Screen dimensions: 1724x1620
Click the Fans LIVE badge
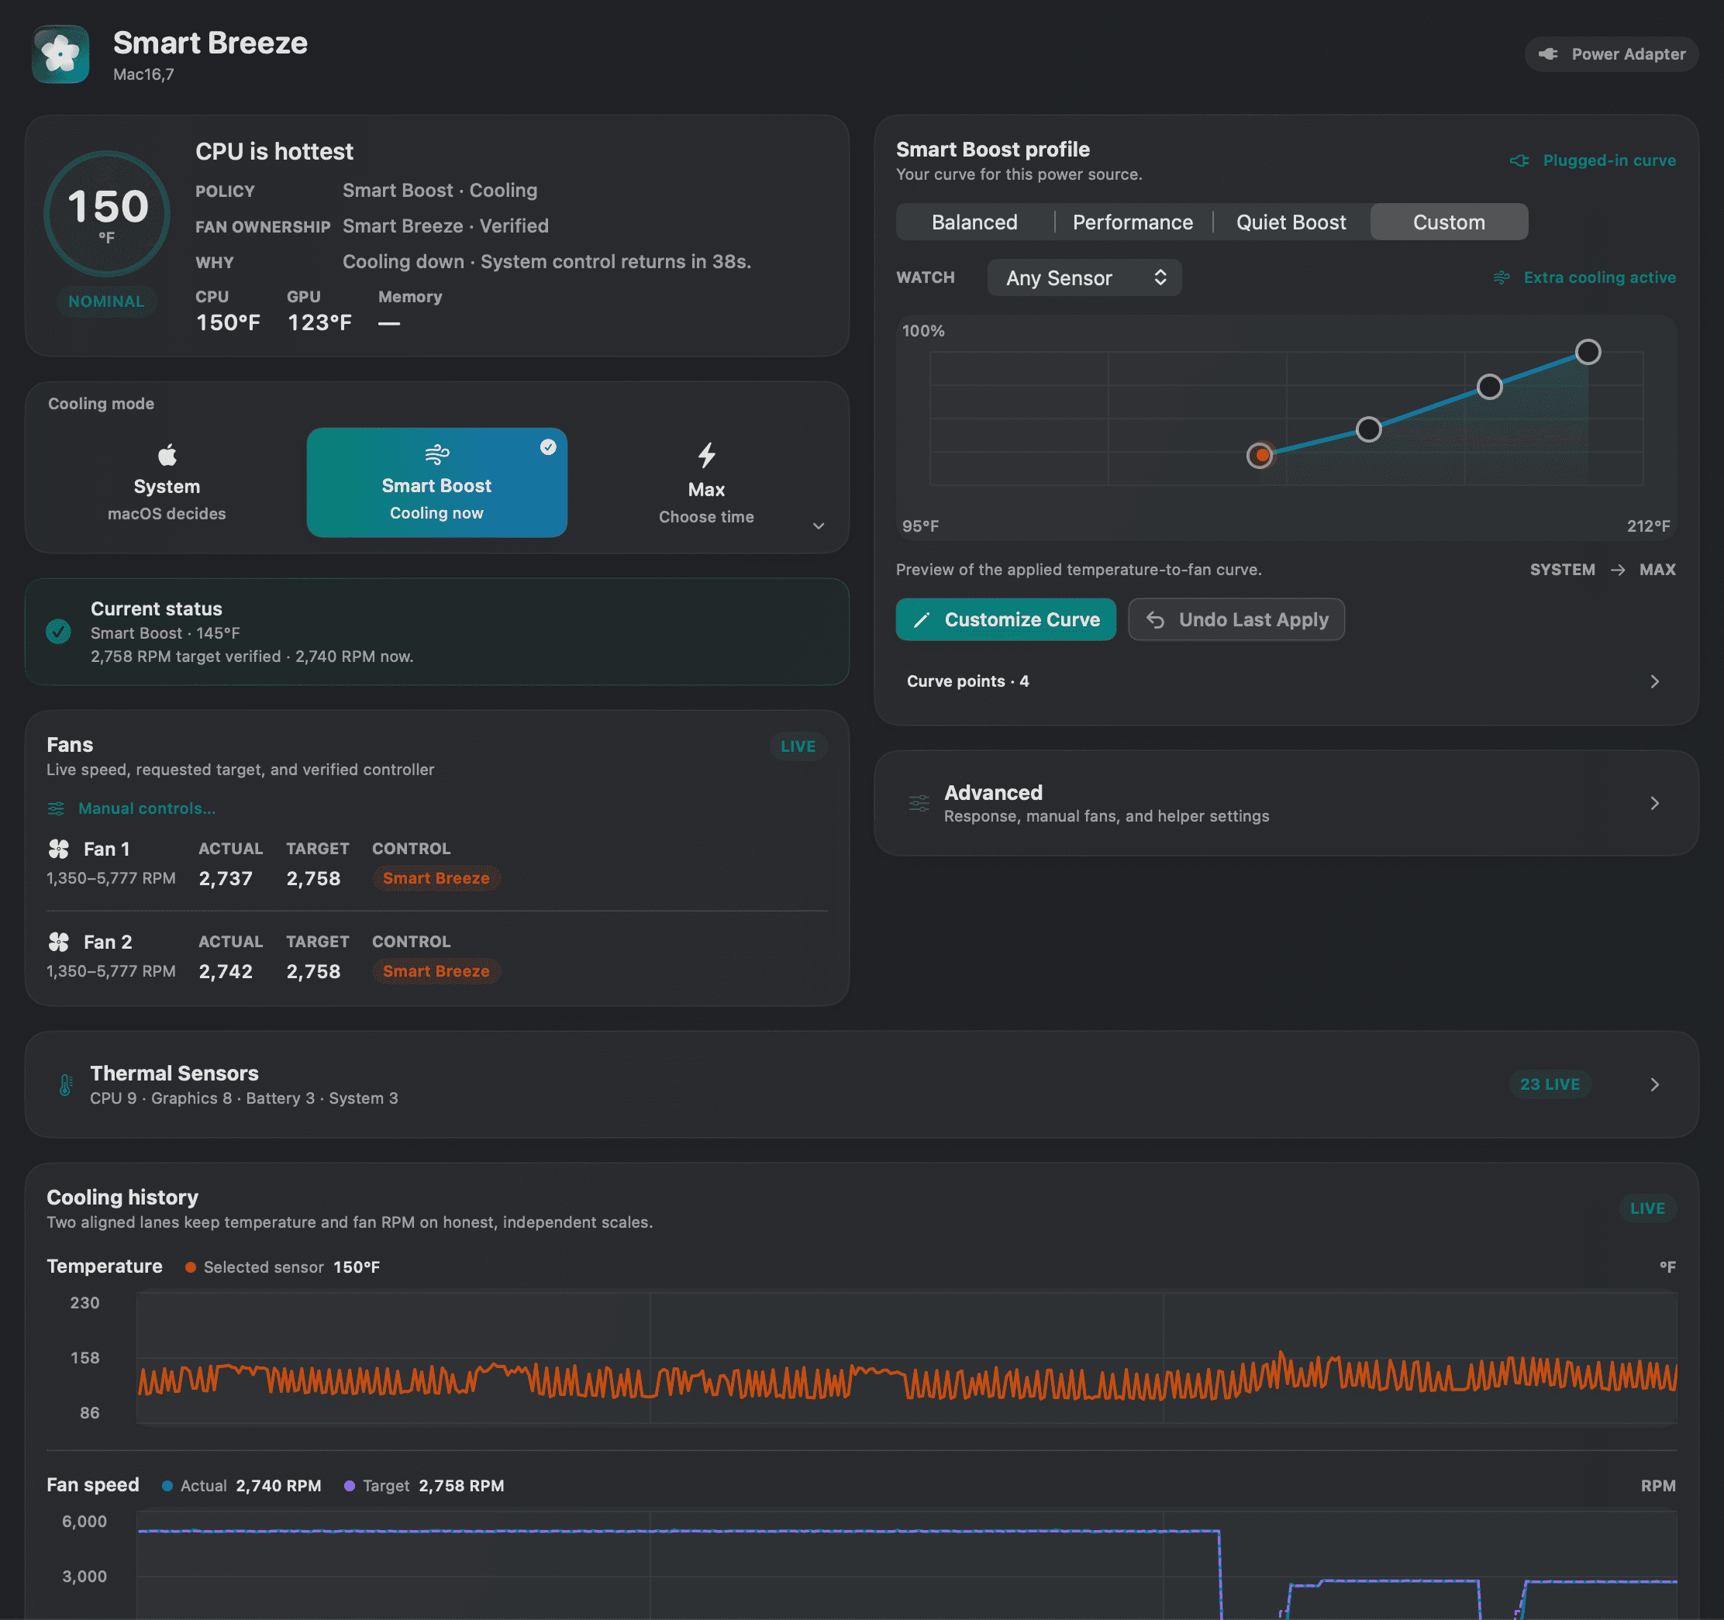point(798,746)
